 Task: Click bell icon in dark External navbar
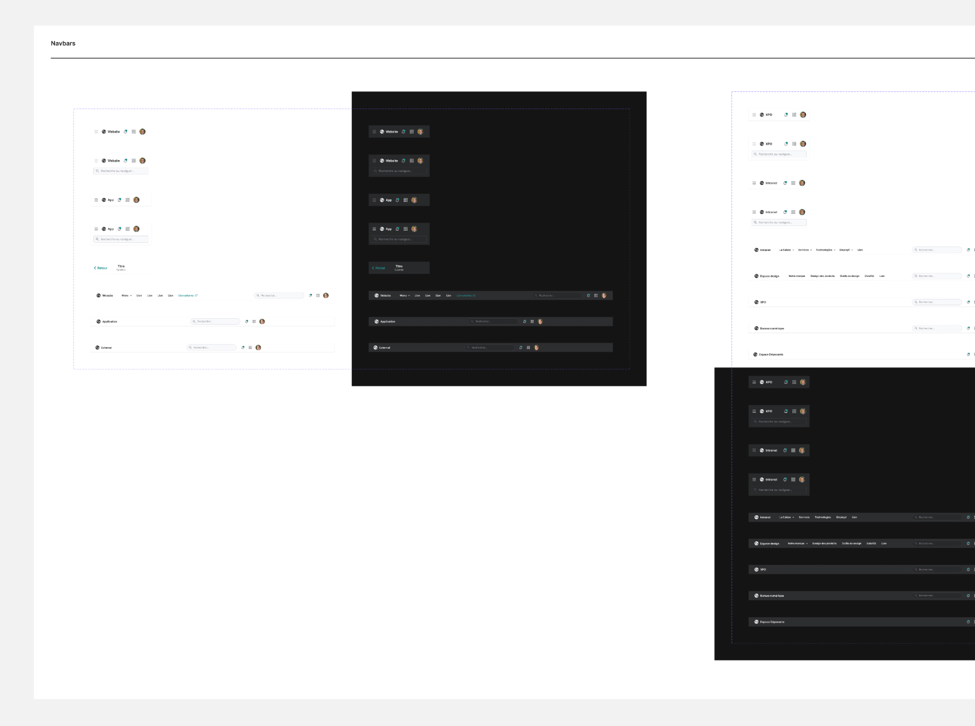tap(520, 348)
